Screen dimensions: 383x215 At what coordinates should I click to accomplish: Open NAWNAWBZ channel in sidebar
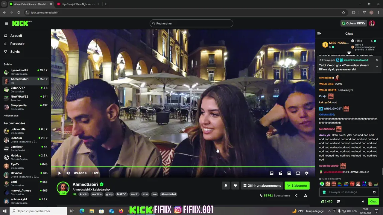25,98
